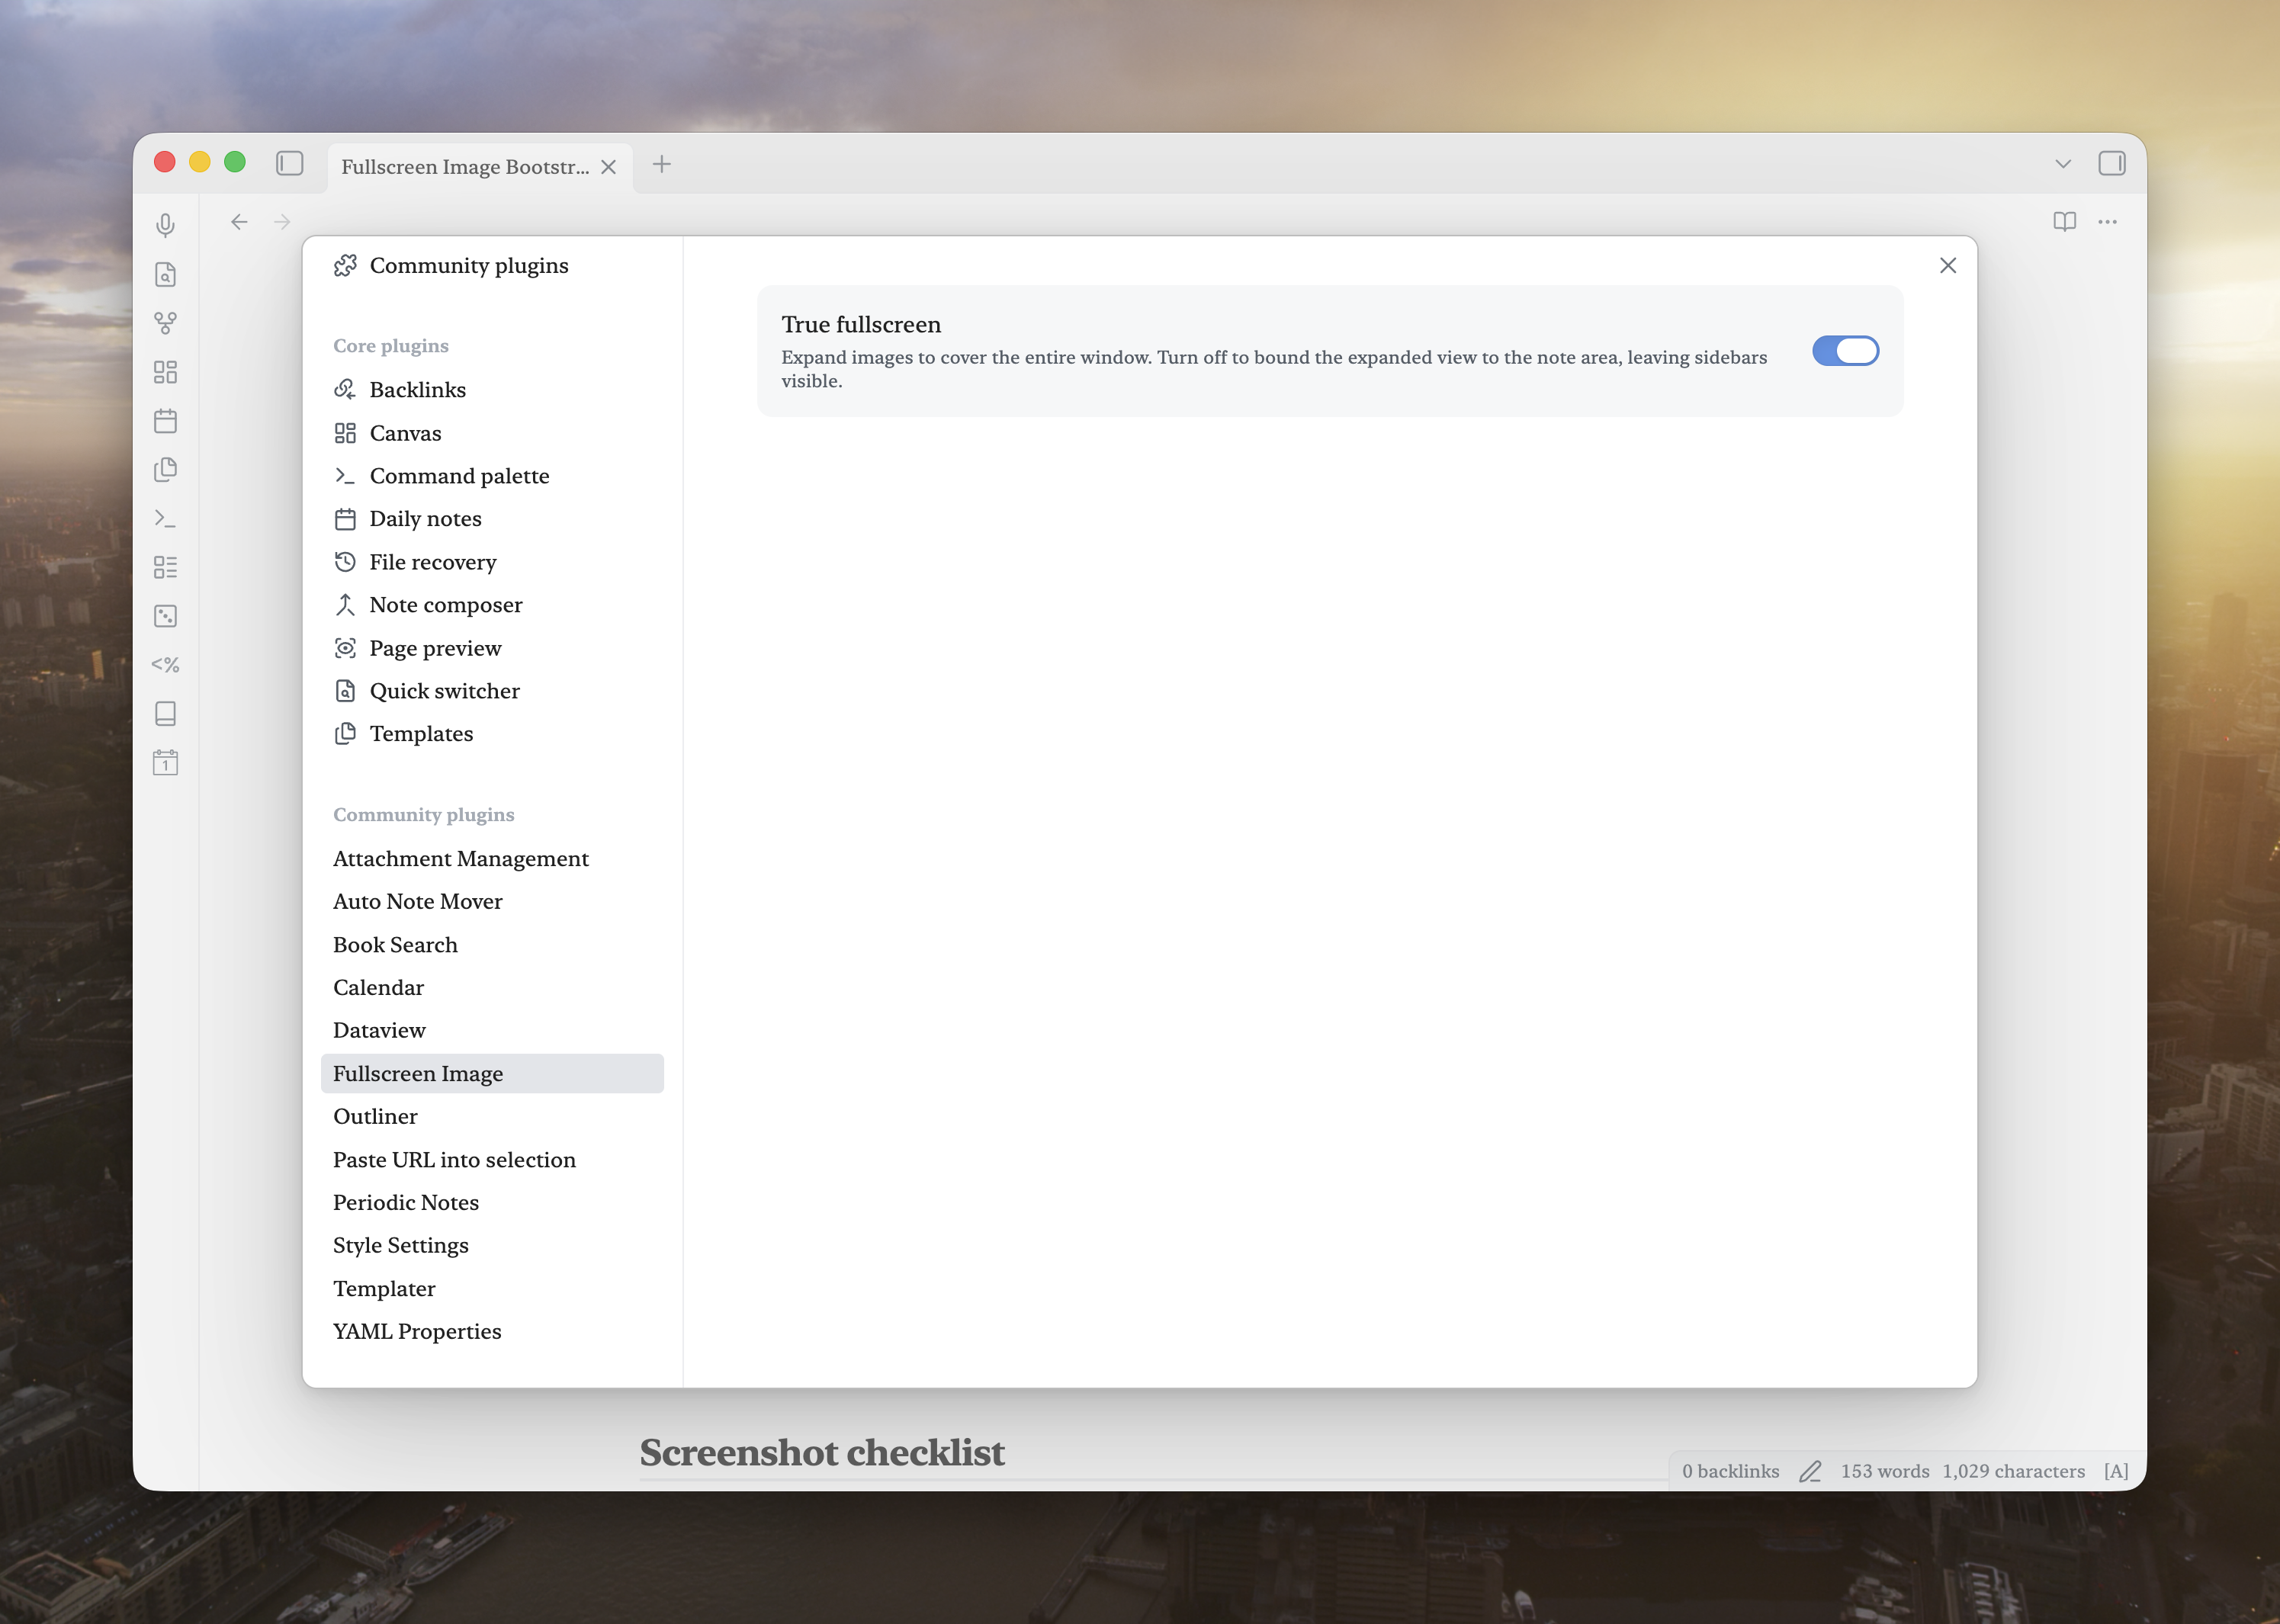Open Outliner plugin settings
Viewport: 2280px width, 1624px height.
coord(492,1116)
